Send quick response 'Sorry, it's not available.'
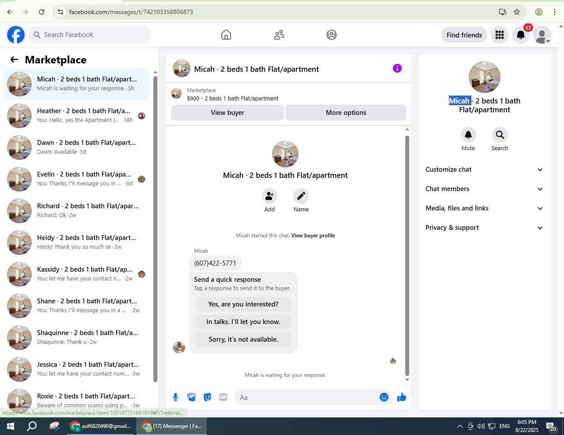This screenshot has width=564, height=435. tap(243, 339)
